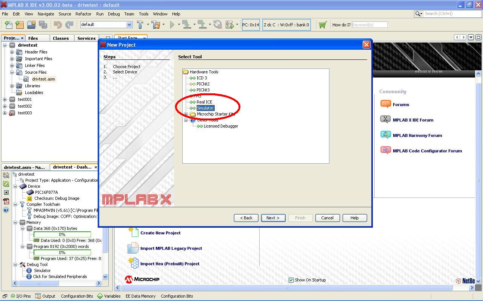Click the Import Hex Project icon

click(134, 263)
